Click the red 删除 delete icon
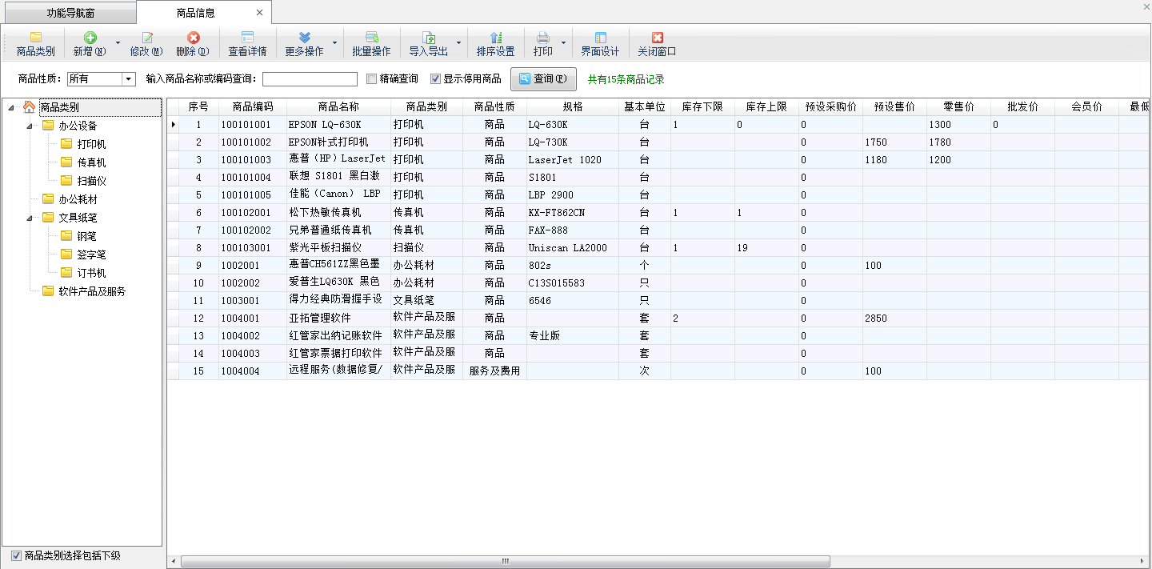 tap(193, 38)
